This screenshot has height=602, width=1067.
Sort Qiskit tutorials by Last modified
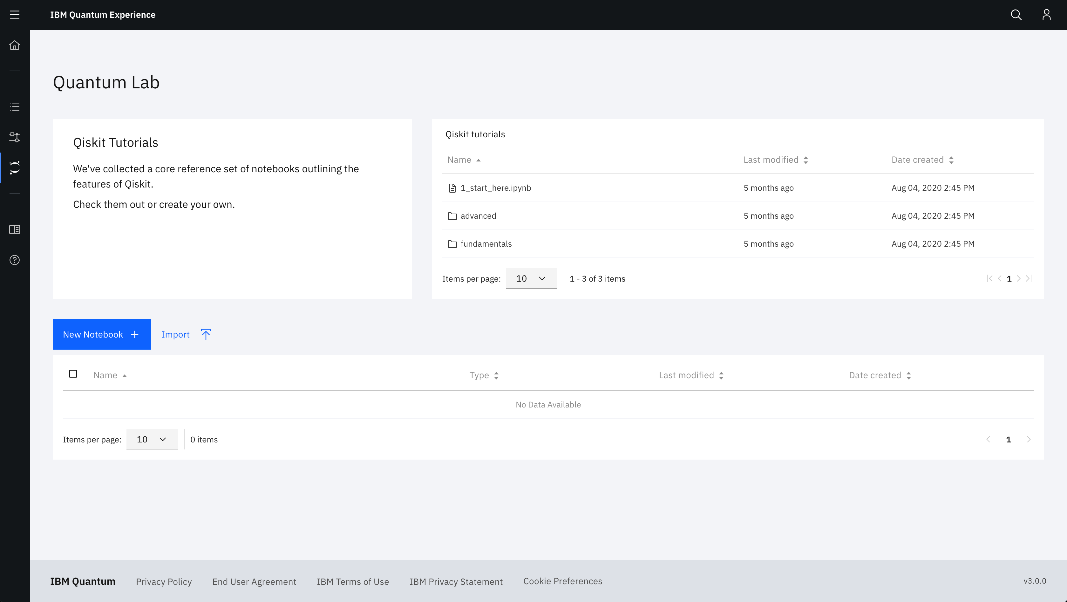[x=775, y=160]
